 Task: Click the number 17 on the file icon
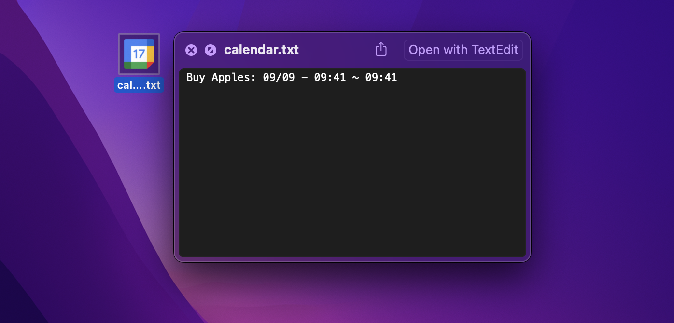click(x=139, y=53)
